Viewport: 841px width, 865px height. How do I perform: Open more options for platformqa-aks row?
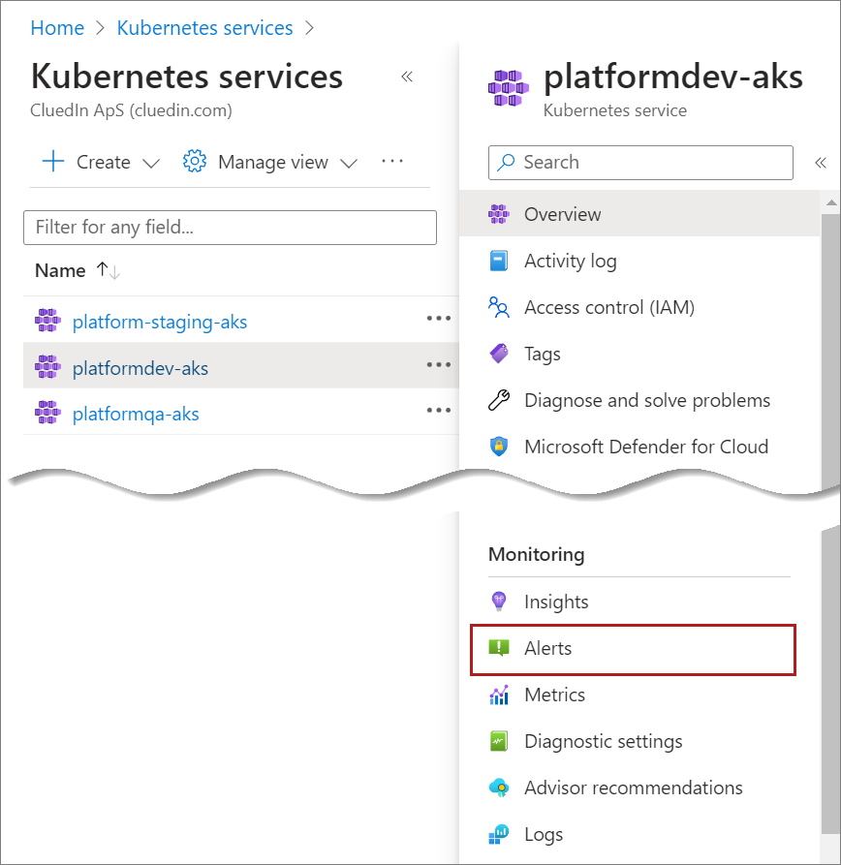(439, 411)
